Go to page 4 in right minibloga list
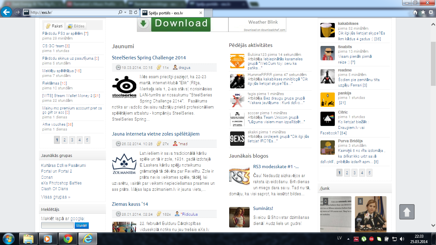This screenshot has width=436, height=245. coord(362,173)
